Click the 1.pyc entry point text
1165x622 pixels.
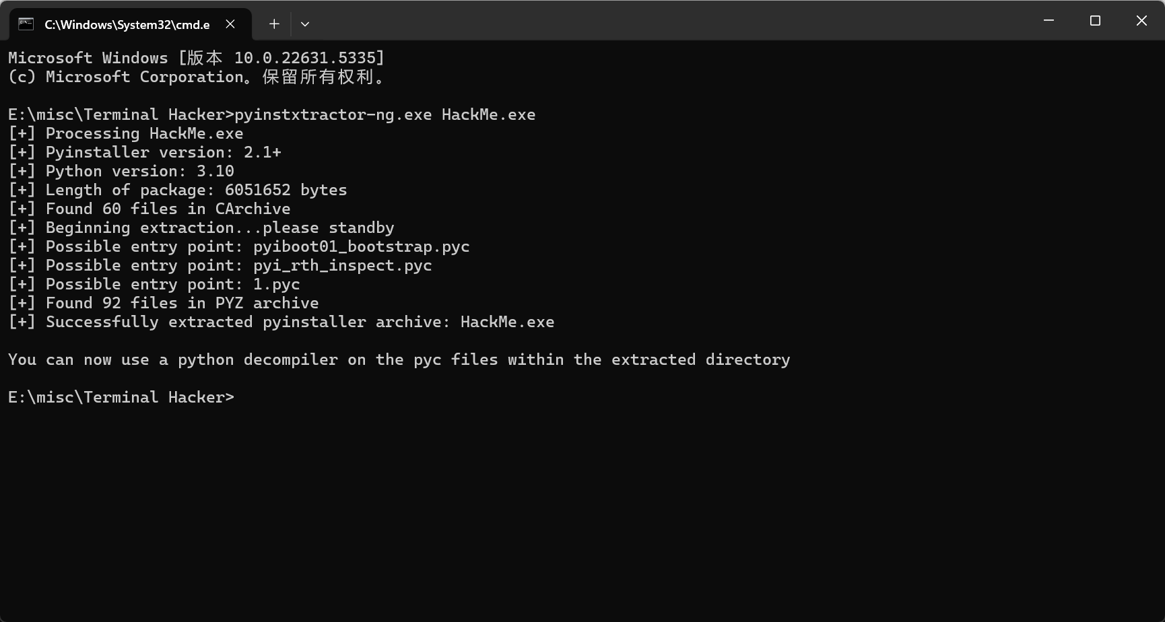(276, 284)
